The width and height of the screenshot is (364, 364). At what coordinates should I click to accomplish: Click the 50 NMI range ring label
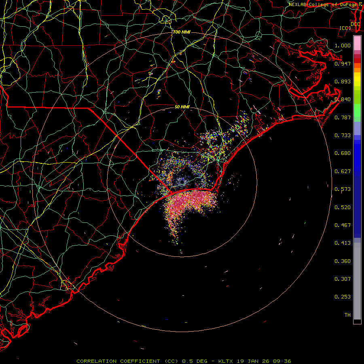click(x=182, y=107)
